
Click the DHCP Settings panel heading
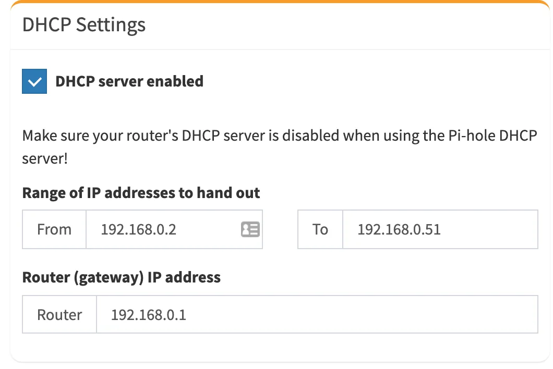(83, 24)
